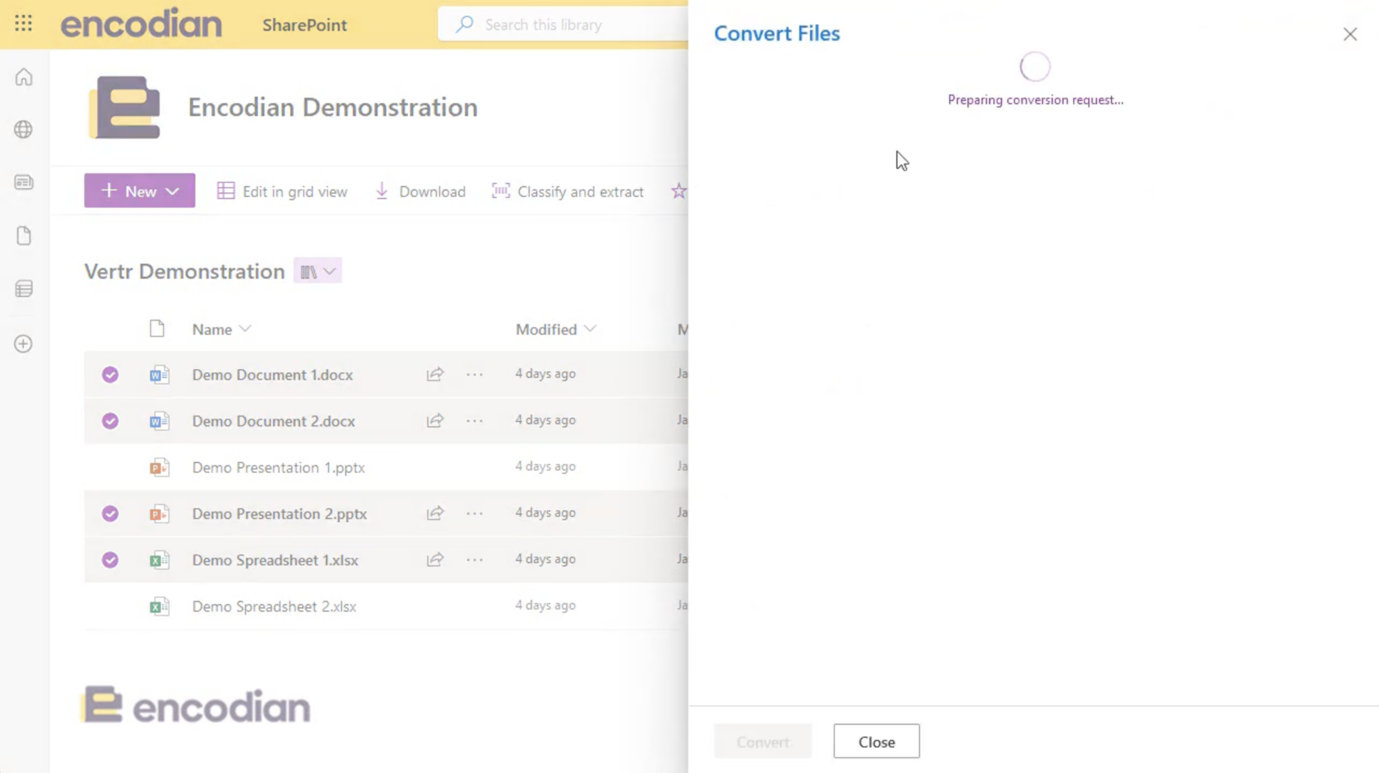Open Demo Document 1.docx
The height and width of the screenshot is (773, 1379).
coord(272,375)
